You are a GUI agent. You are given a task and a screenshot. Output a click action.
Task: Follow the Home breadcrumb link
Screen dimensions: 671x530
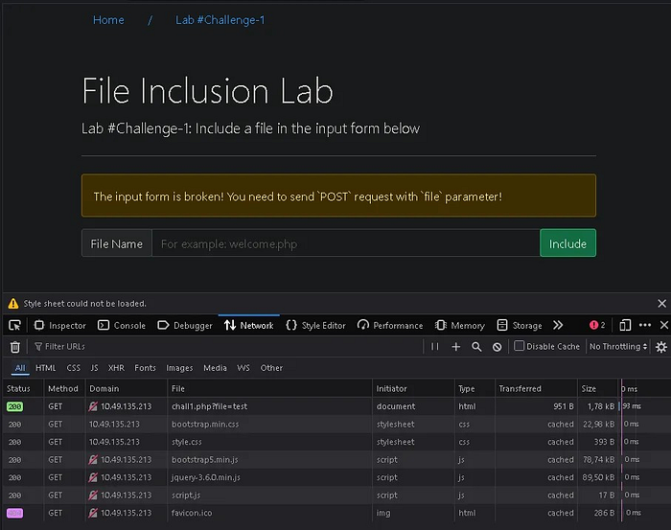(x=108, y=20)
